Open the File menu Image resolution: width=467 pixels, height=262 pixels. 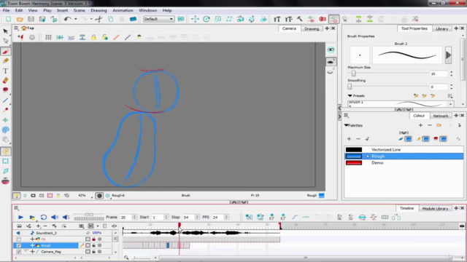(6, 10)
